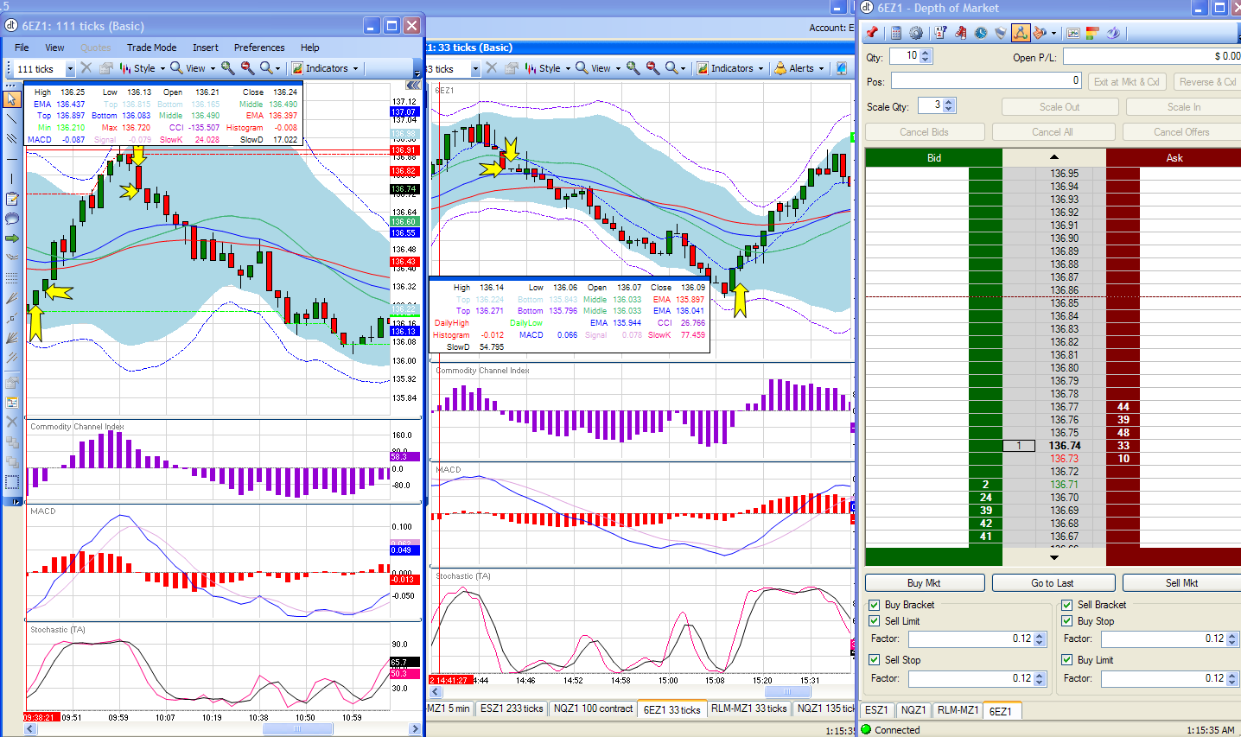Click the 136.74 last price row
The width and height of the screenshot is (1241, 737).
point(1065,446)
